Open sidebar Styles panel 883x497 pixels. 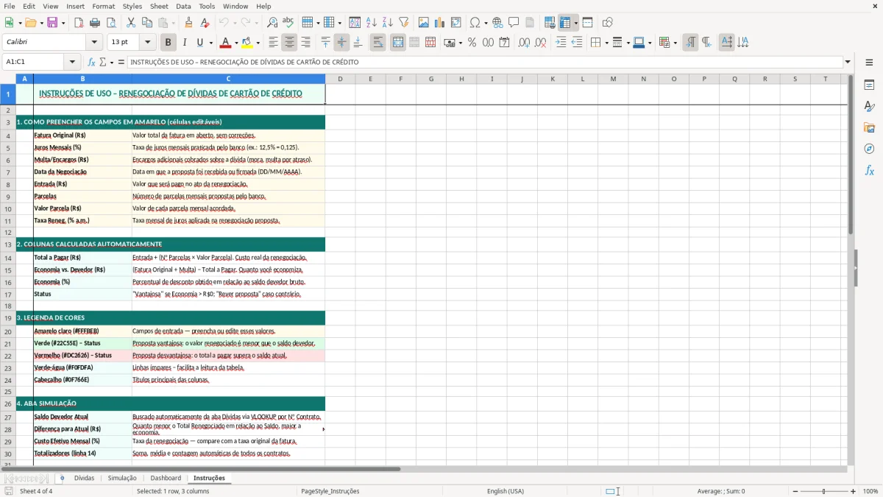869,107
